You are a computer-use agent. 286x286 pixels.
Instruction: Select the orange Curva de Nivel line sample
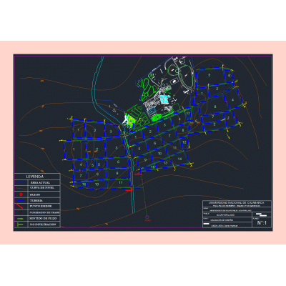click(21, 189)
